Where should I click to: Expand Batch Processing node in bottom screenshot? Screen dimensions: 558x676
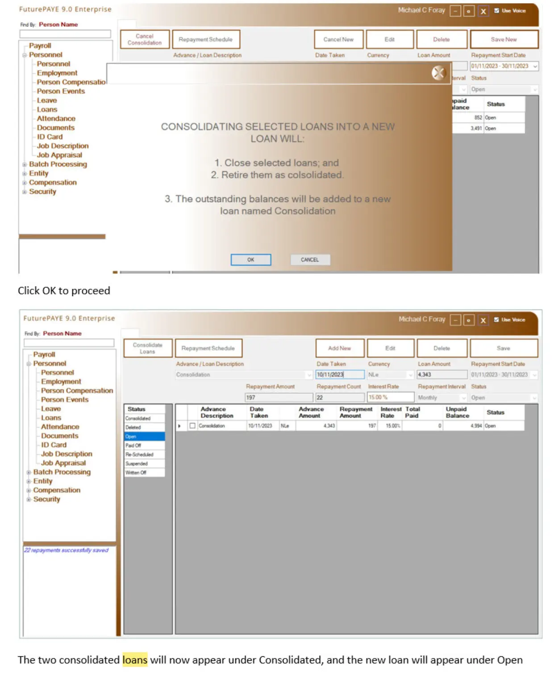pos(29,472)
